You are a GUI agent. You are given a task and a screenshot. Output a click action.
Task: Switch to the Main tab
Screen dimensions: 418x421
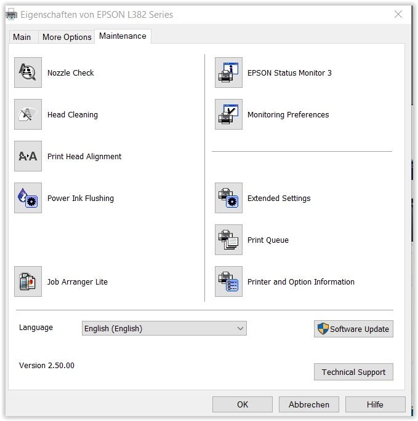(22, 37)
